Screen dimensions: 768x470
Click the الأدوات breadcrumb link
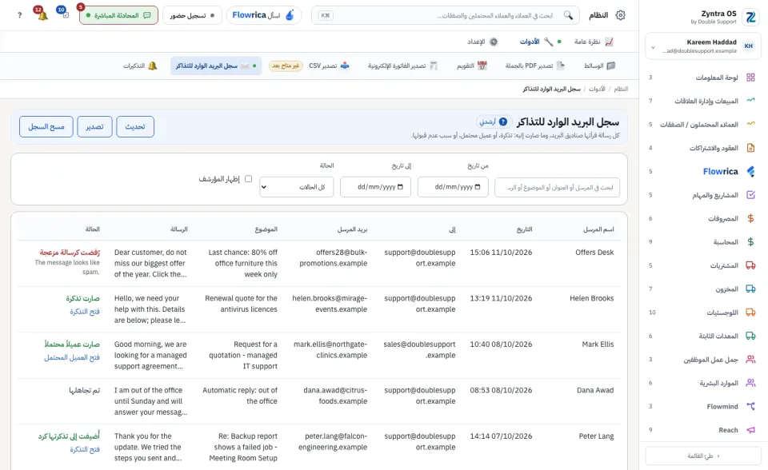coord(597,89)
